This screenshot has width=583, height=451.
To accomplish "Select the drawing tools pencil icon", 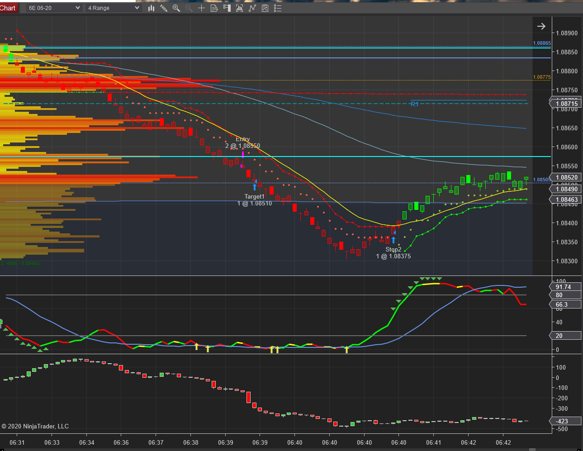I will click(164, 8).
